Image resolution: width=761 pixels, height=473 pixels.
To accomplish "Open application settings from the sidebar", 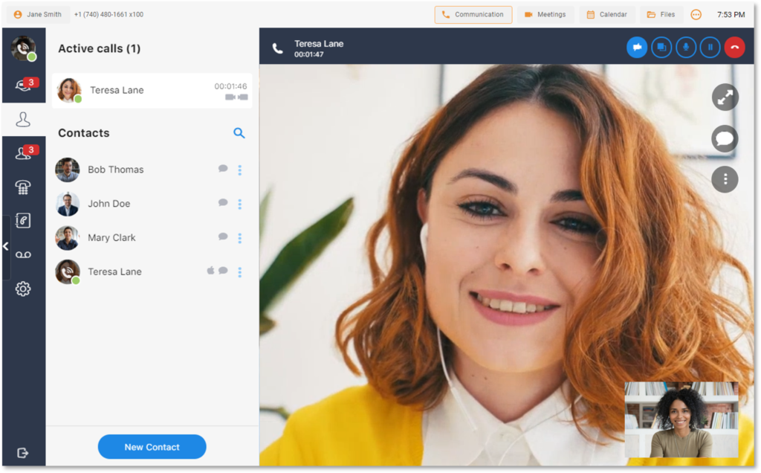I will pos(22,289).
